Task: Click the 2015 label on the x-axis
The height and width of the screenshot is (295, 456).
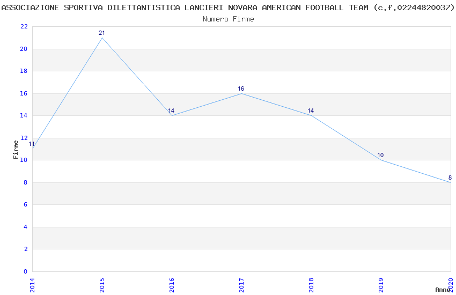Action: point(102,284)
